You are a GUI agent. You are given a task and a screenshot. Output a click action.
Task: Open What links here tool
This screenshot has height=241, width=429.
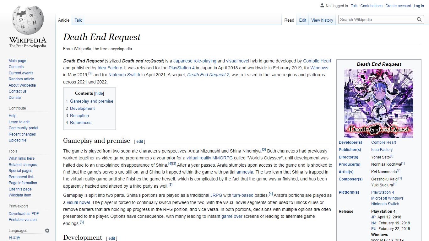tap(21, 158)
